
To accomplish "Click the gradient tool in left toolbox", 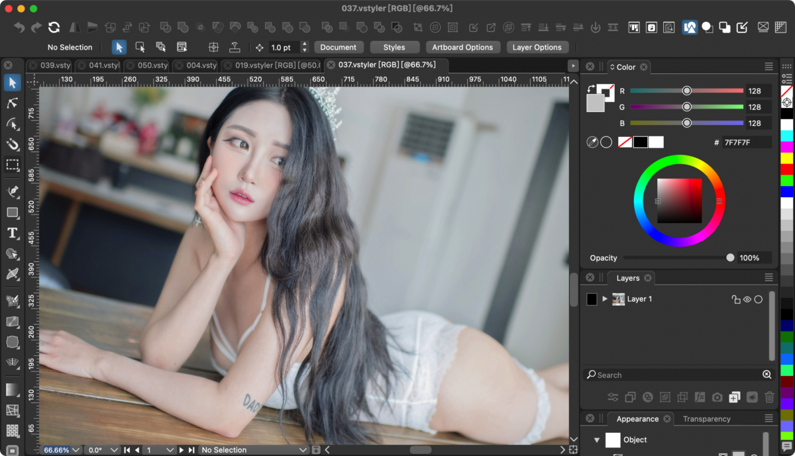I will point(13,390).
